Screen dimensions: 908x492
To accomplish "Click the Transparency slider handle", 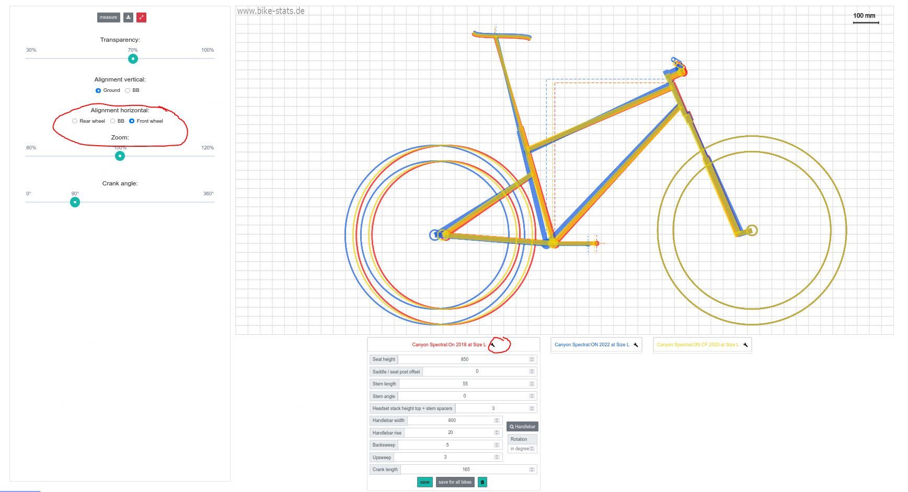I will [x=133, y=58].
